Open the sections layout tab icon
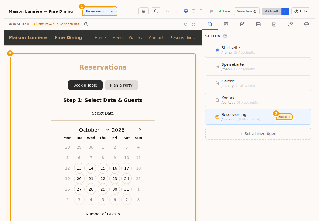The width and height of the screenshot is (319, 221). tap(226, 24)
